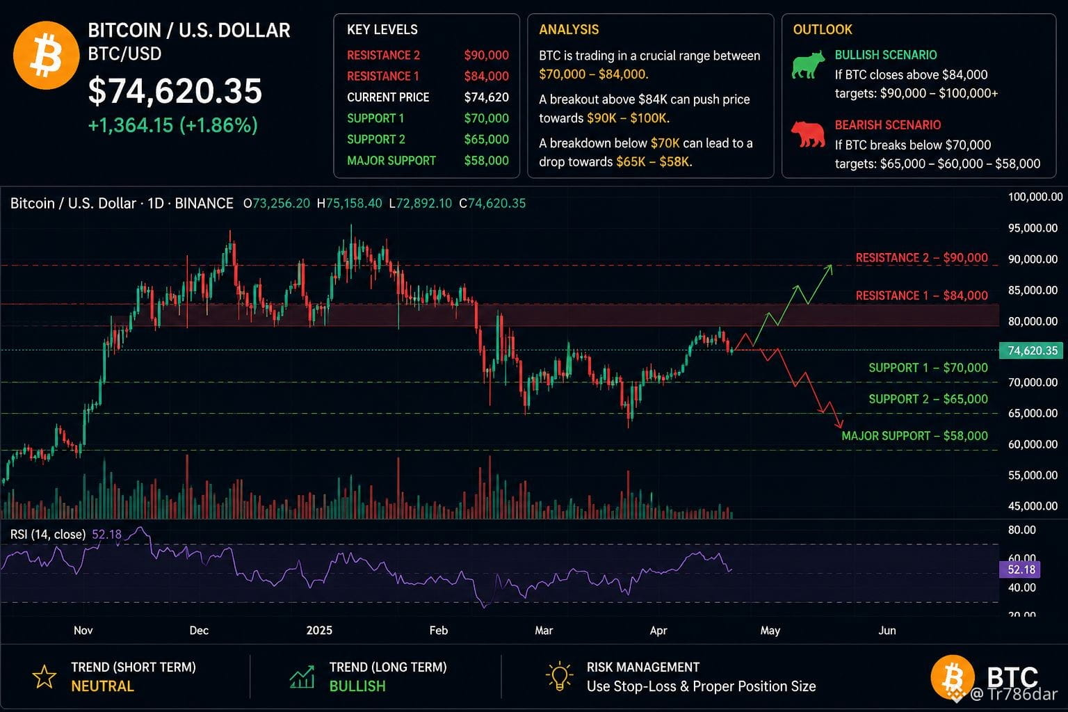The height and width of the screenshot is (712, 1068).
Task: Click the "KEY LEVELS" panel heading
Action: (382, 29)
